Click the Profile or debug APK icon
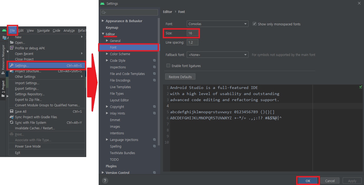The height and width of the screenshot is (185, 364). point(12,48)
